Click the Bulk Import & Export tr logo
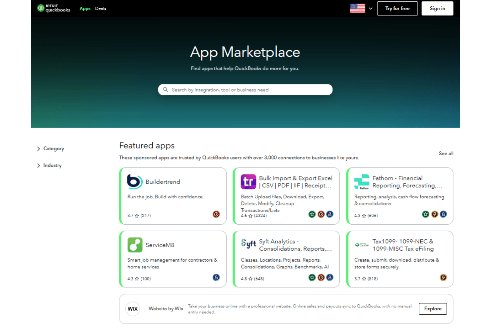491x328 pixels. coord(248,182)
